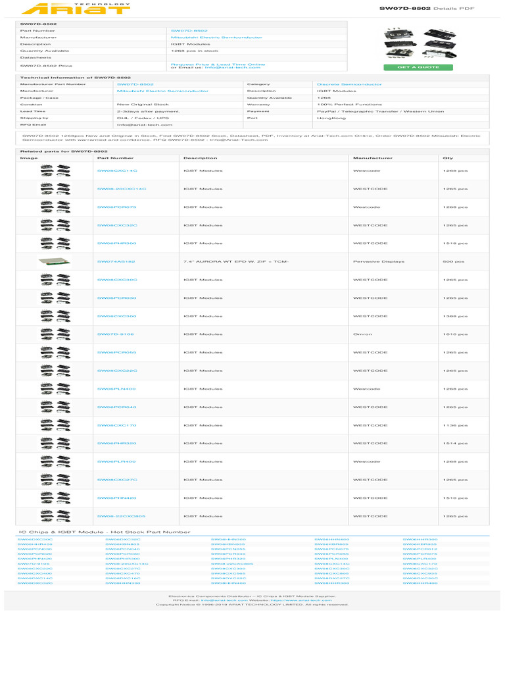
Task: Click the 'SW07D-8502 Details PDF' page title
Action: click(x=426, y=8)
